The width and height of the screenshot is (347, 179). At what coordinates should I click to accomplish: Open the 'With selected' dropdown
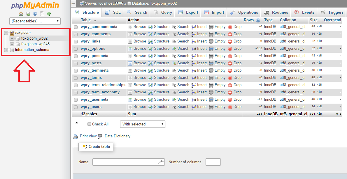coord(143,124)
